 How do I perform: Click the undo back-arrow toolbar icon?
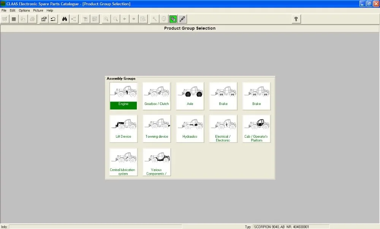(x=53, y=19)
